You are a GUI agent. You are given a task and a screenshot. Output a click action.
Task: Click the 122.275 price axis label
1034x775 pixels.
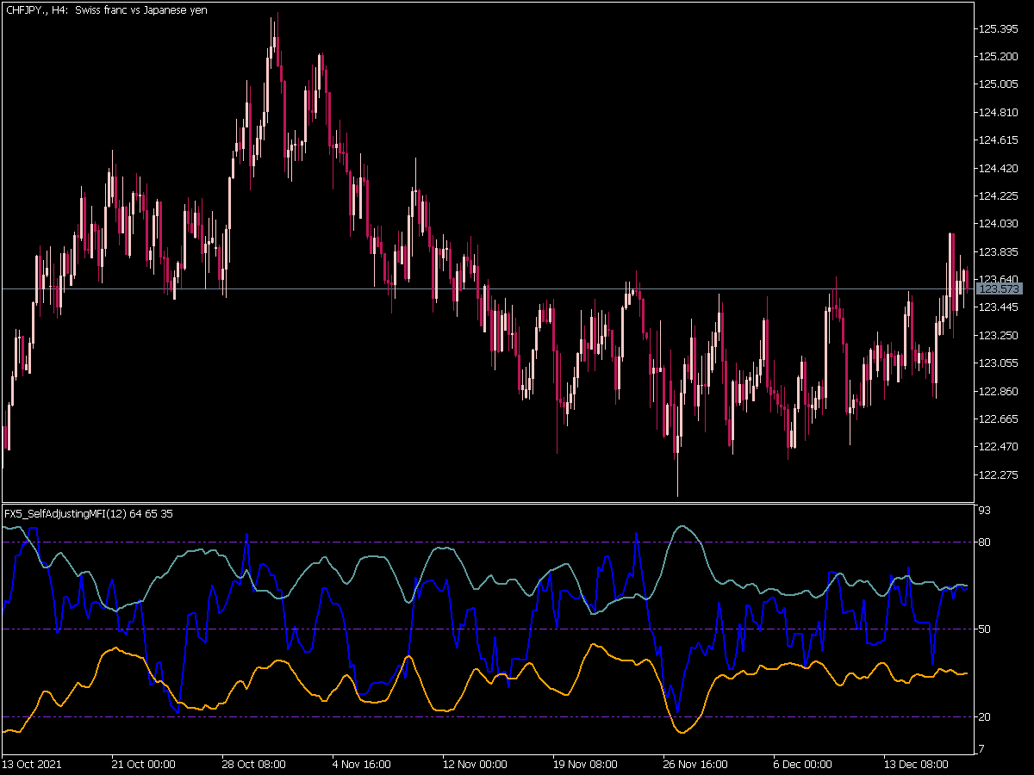point(999,474)
